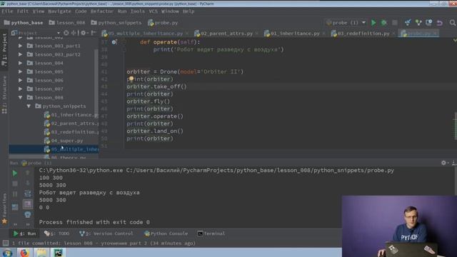Expand the lesson_004 folder
Viewport: 457px width, 257px height.
(x=20, y=63)
